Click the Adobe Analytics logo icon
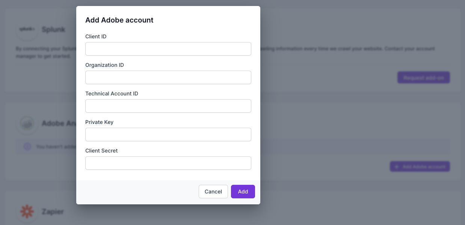This screenshot has height=225, width=465. click(27, 124)
